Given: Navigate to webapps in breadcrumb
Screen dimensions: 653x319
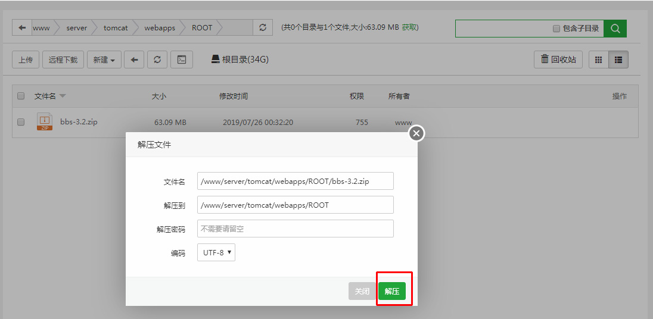Looking at the screenshot, I should click(x=160, y=28).
